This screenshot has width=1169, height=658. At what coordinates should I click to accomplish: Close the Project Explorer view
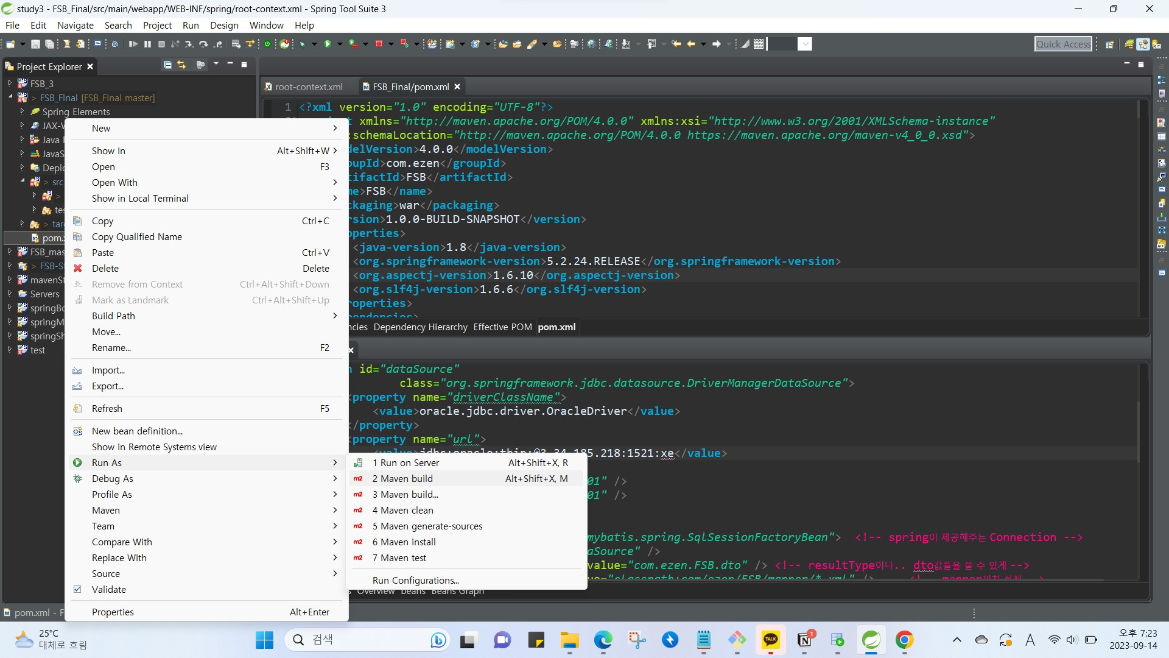(90, 66)
